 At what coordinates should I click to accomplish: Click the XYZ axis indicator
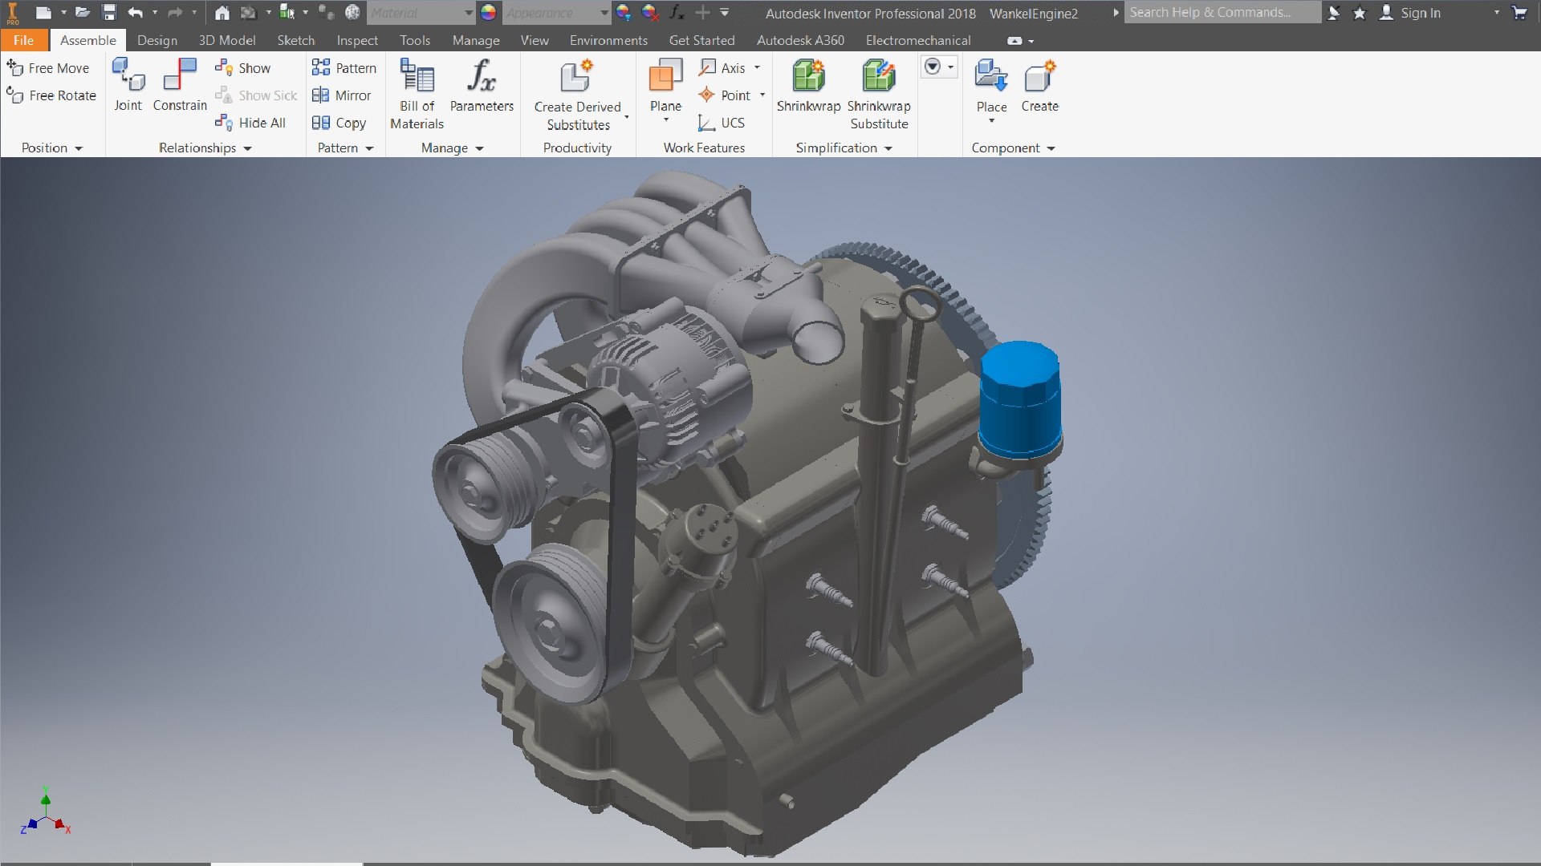coord(46,811)
